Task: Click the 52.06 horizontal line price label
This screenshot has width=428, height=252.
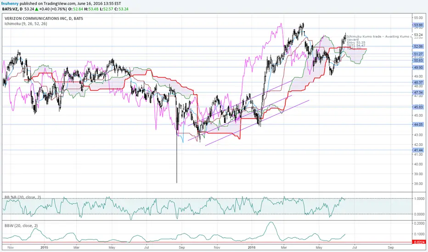Action: [418, 46]
